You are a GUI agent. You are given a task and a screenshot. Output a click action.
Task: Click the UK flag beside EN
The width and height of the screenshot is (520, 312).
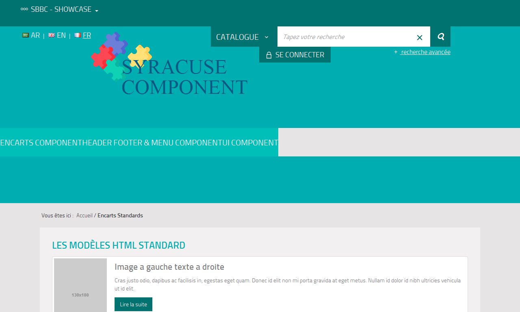click(x=52, y=35)
